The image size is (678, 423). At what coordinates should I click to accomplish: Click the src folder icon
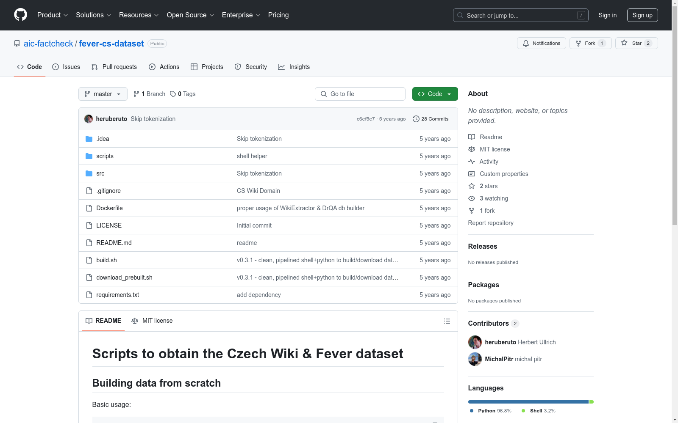[x=89, y=173]
